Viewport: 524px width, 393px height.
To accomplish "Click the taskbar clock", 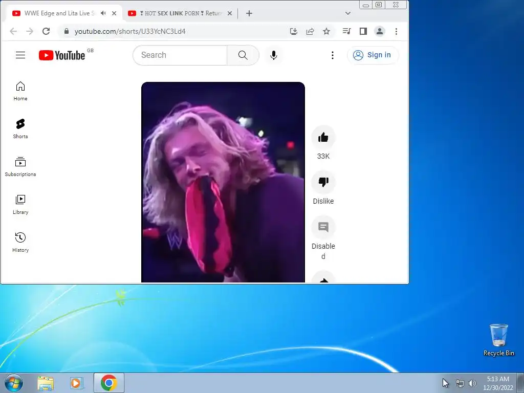I will 498,383.
